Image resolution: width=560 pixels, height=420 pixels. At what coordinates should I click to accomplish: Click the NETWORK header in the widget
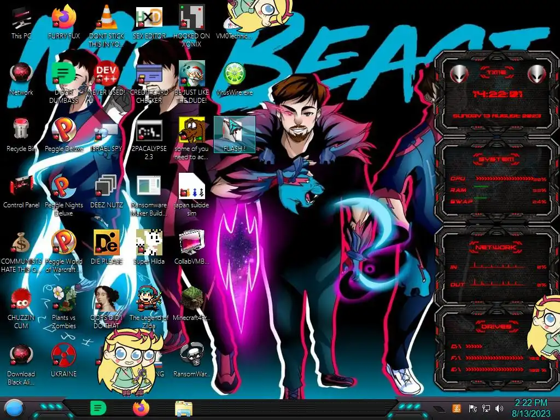pos(496,247)
